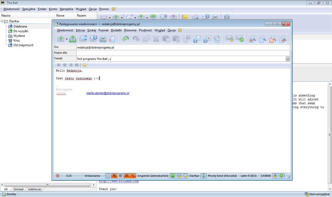
Task: Click the Paste as quotation icon
Action: 176,39
